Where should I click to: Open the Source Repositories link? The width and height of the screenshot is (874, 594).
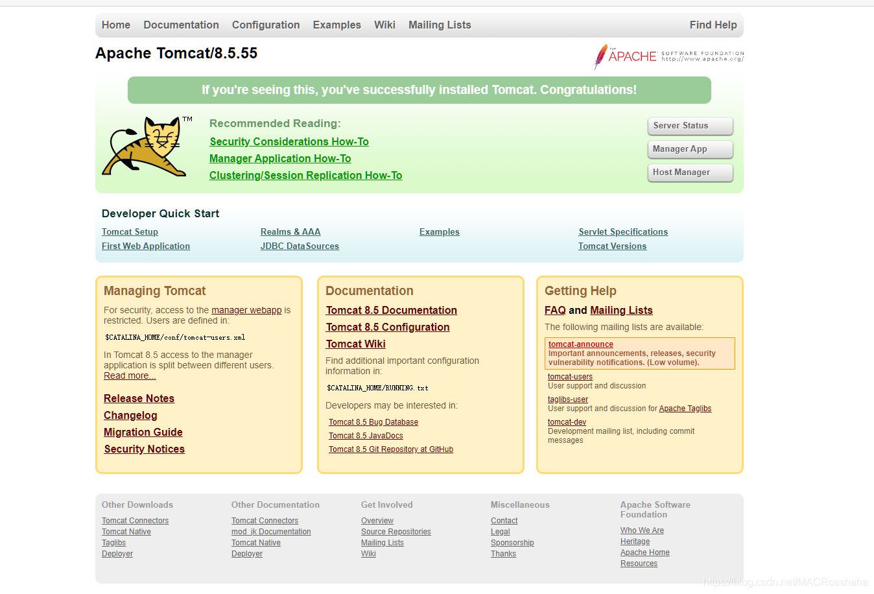(396, 532)
